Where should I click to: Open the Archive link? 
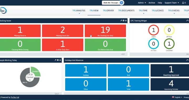[x=152, y=3]
